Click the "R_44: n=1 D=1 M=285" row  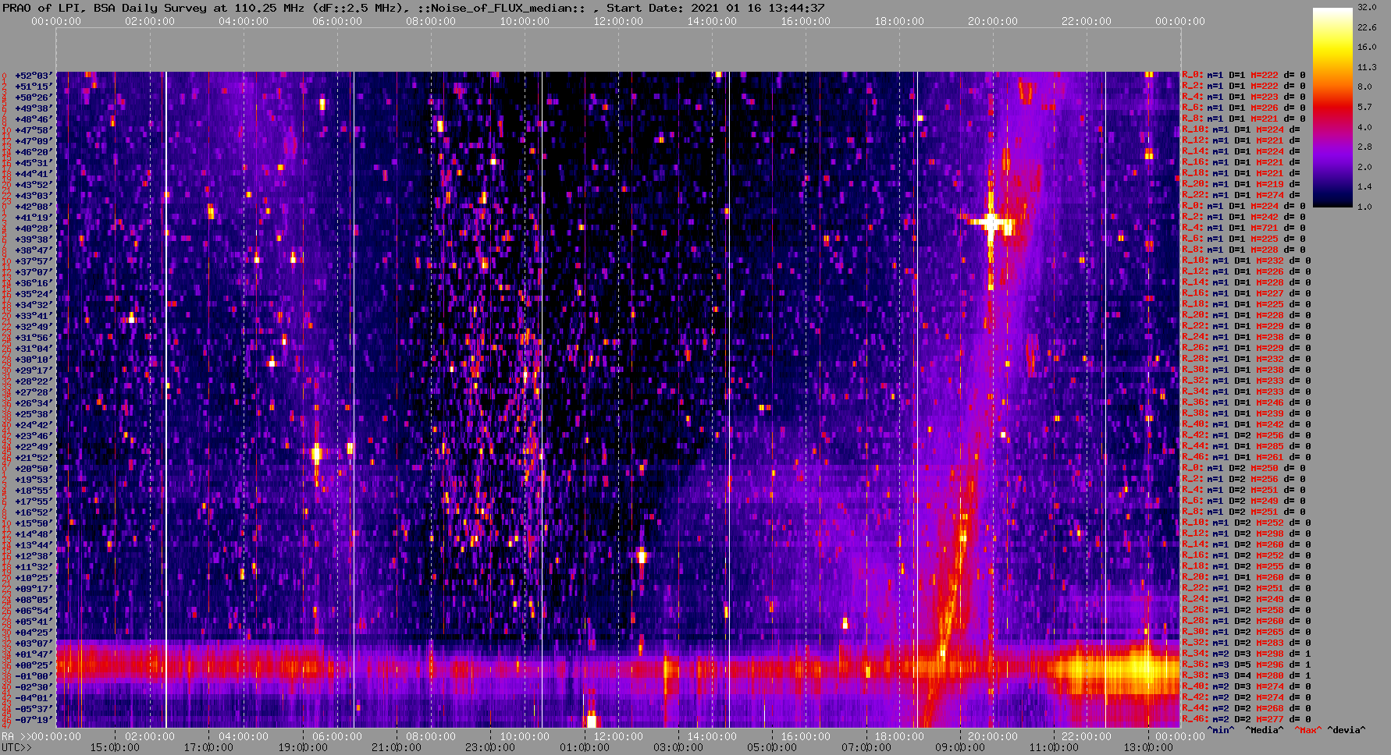[x=1247, y=447]
